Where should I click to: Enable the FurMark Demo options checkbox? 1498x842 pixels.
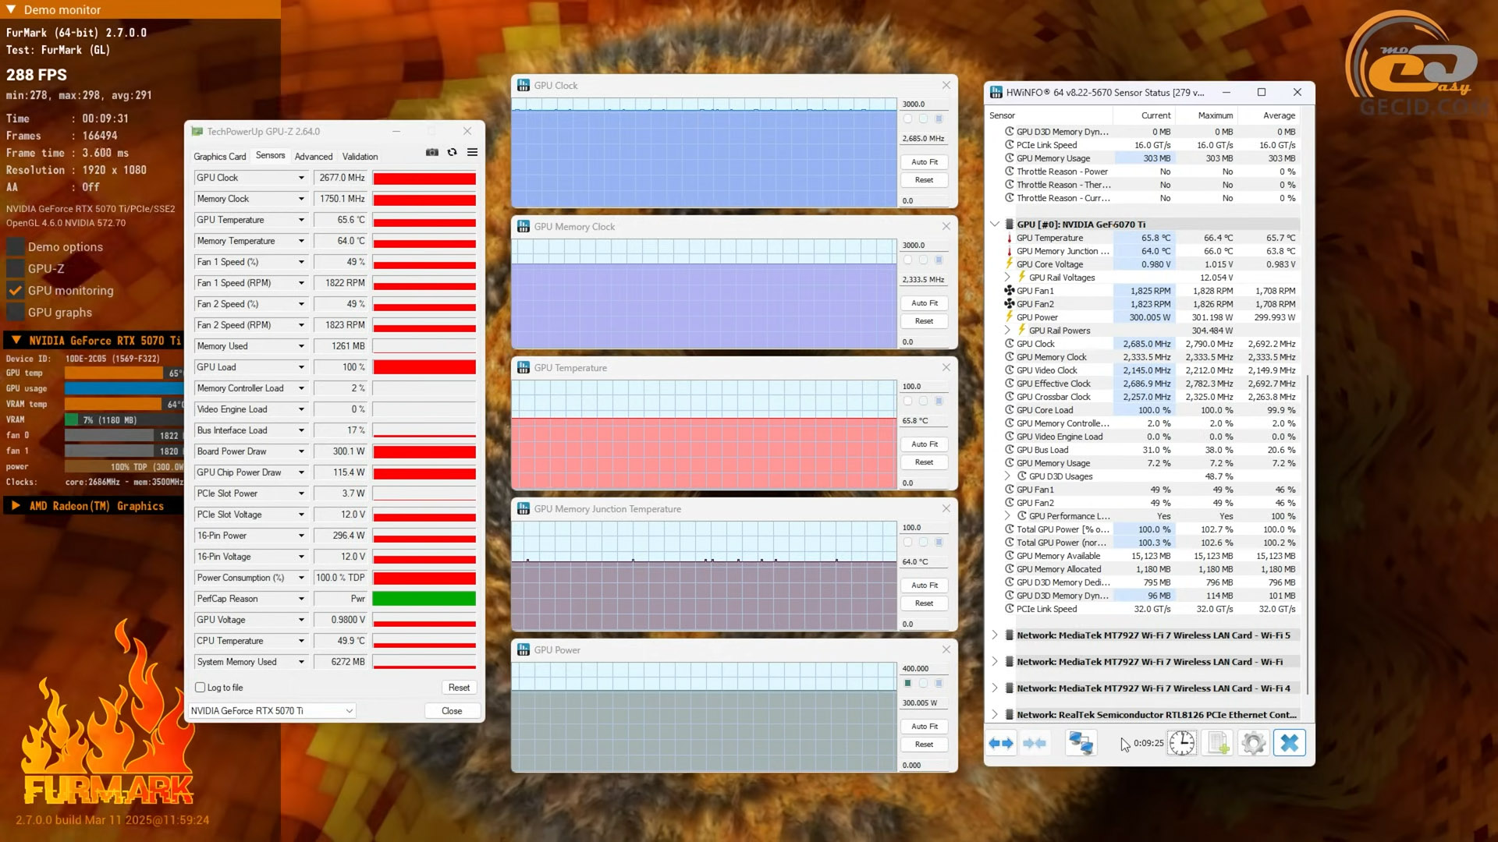point(16,247)
